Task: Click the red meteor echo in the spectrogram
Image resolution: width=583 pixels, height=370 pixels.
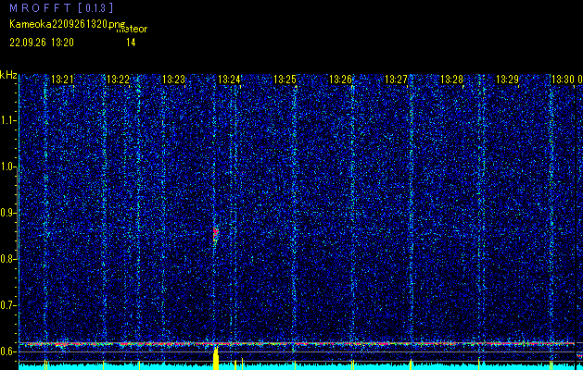Action: pyautogui.click(x=215, y=233)
